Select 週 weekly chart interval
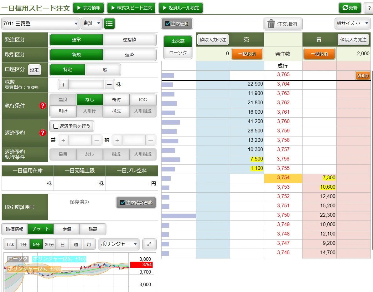The height and width of the screenshot is (292, 373). 76,244
